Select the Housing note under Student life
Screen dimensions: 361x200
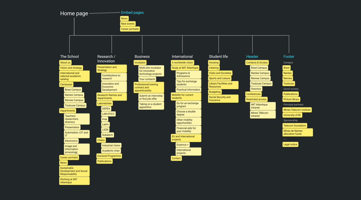(214, 62)
